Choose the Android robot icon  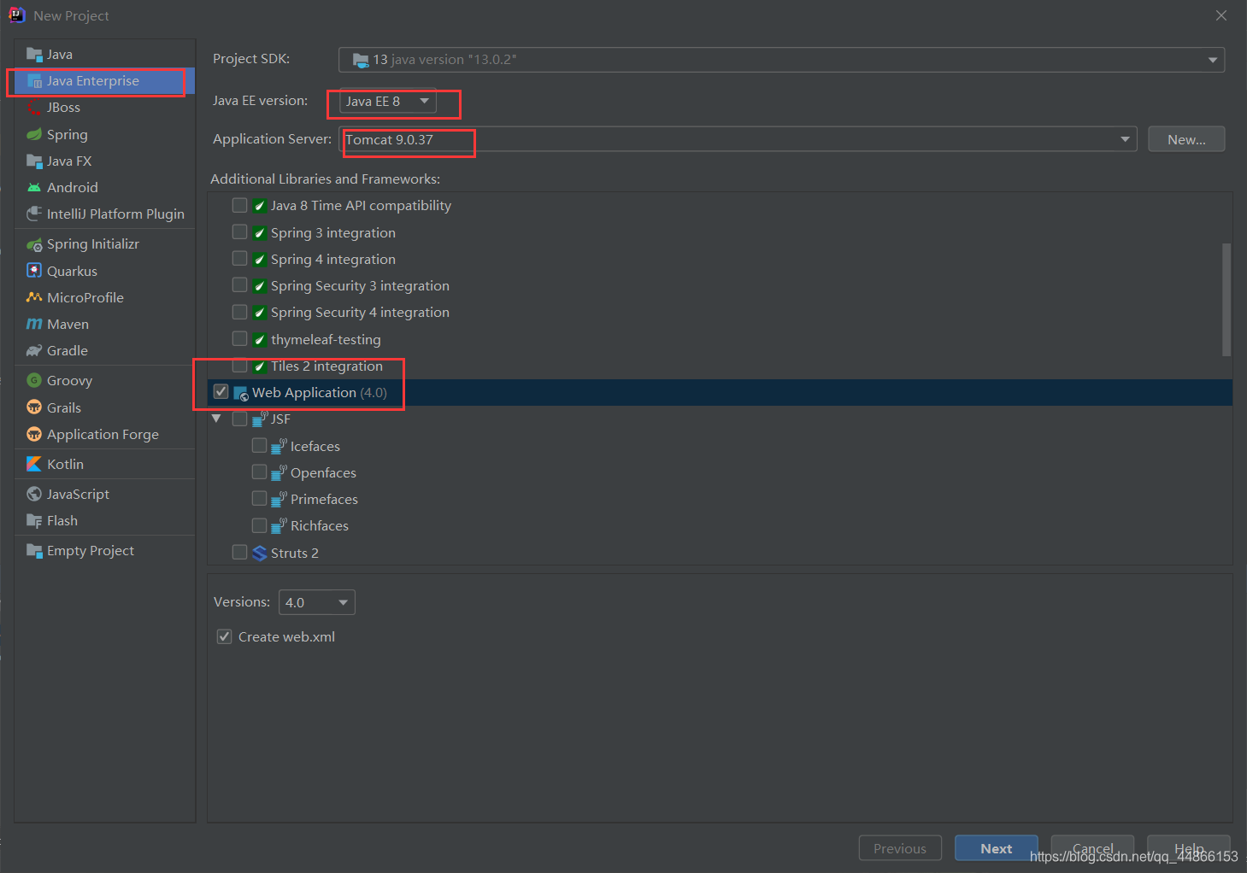[34, 187]
